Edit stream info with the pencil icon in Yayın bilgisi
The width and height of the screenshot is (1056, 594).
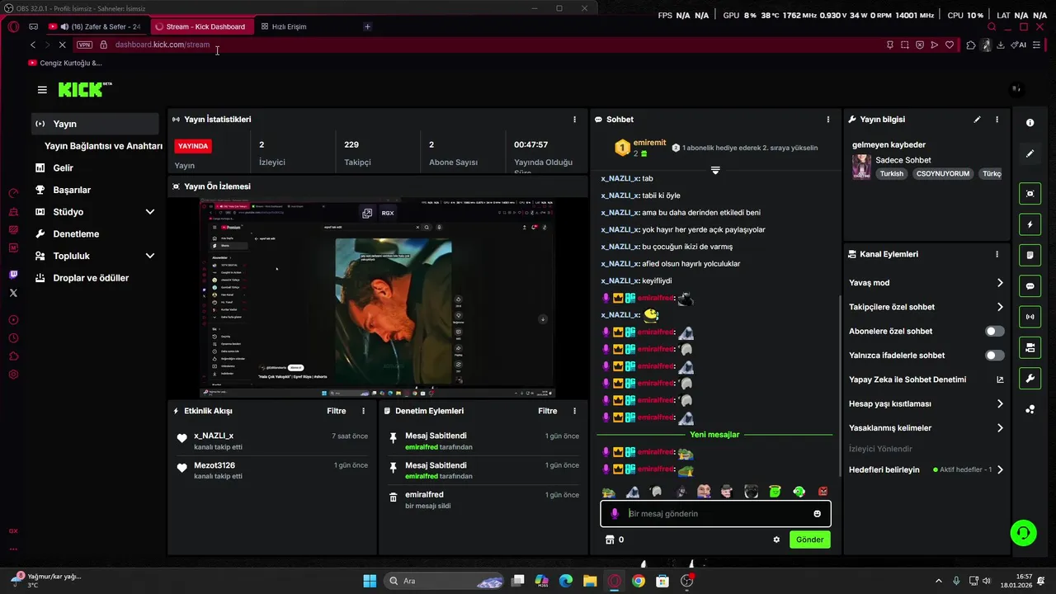978,120
